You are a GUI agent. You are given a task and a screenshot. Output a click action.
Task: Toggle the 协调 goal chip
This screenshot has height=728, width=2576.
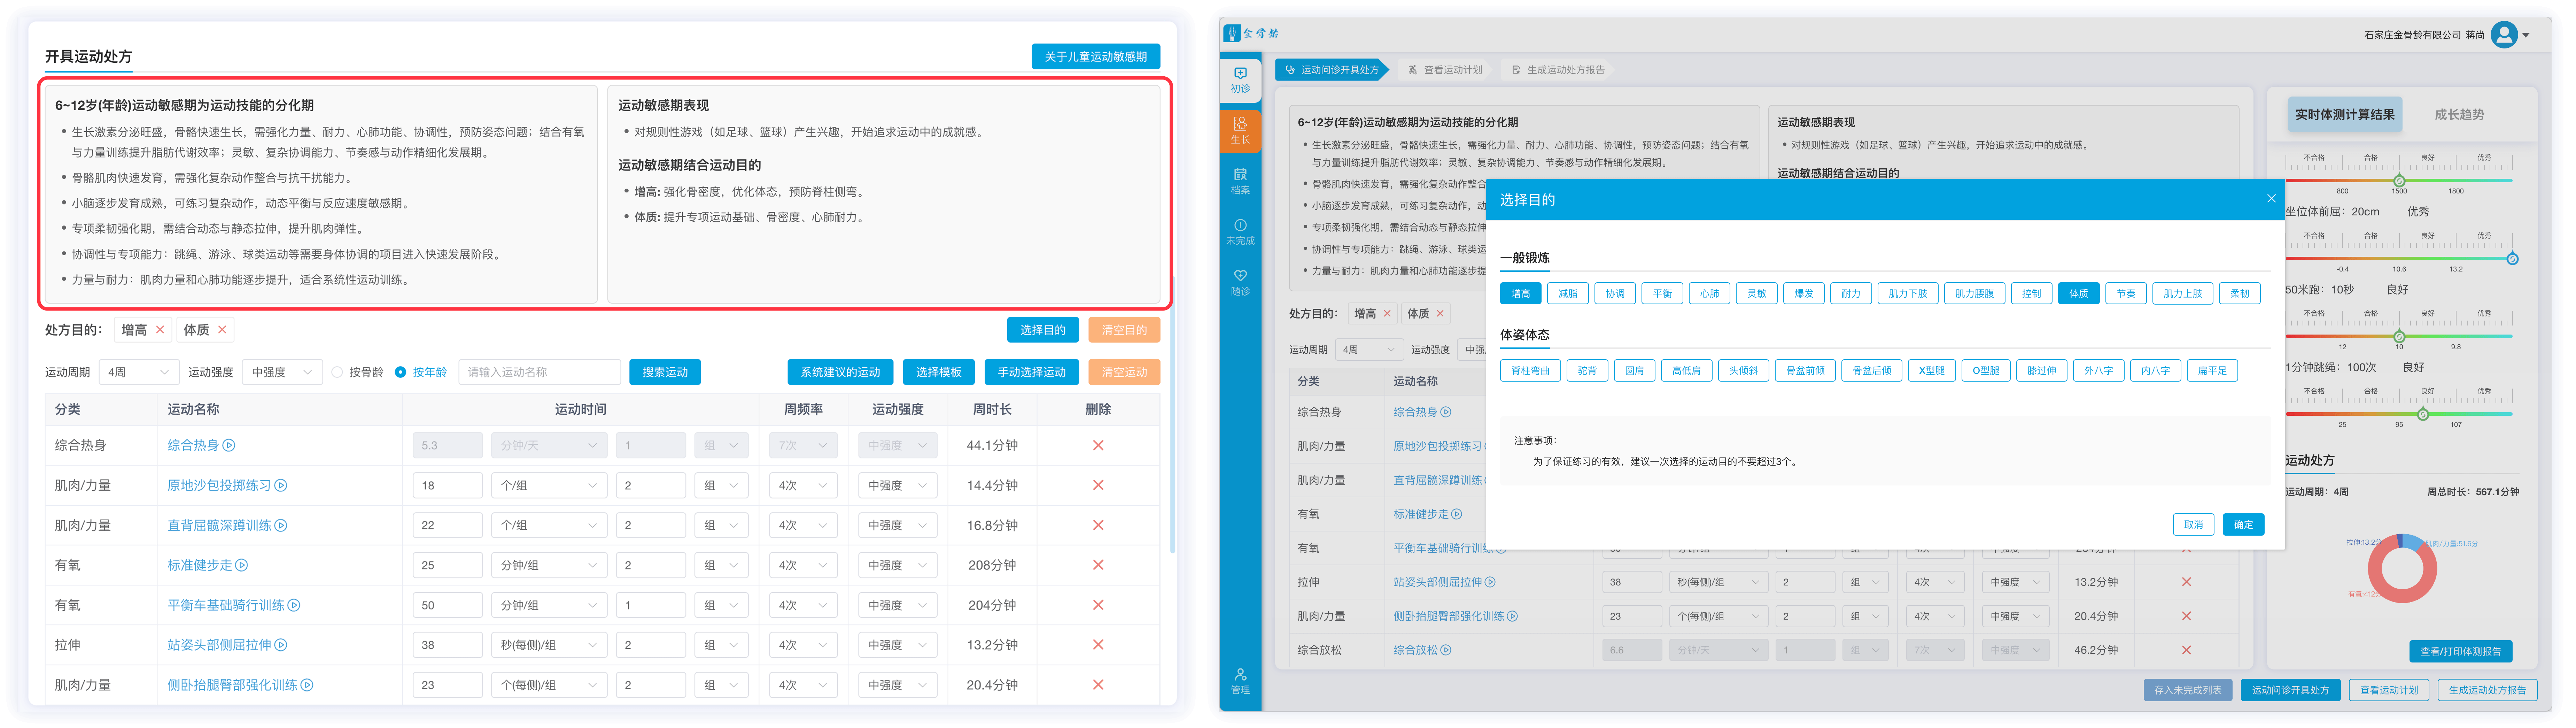coord(1615,294)
